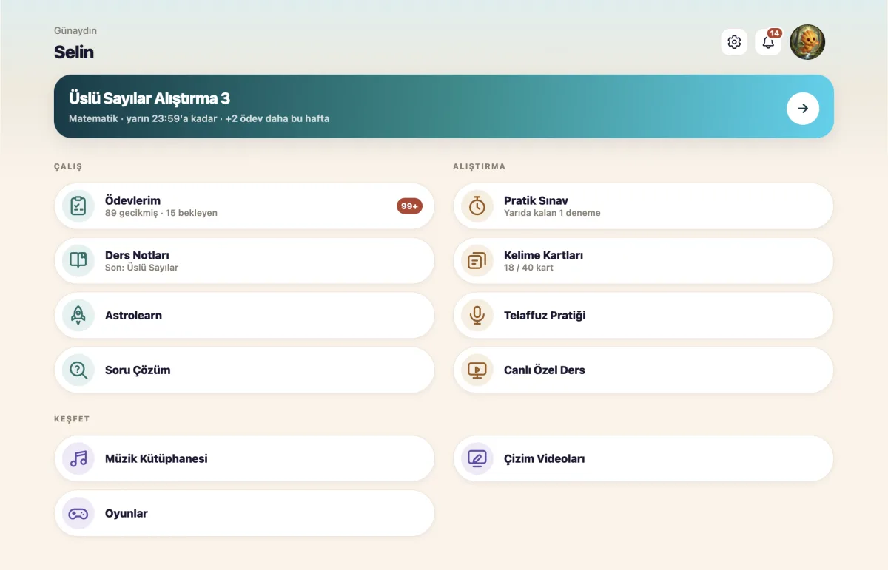
Task: Click the ALIŞTIRMA section label
Action: click(480, 167)
